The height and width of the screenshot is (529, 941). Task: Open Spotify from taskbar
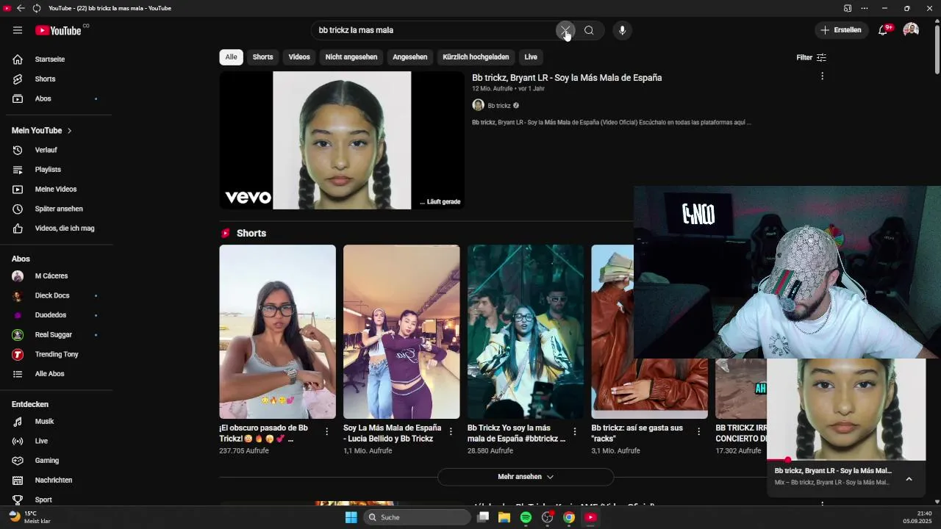coord(526,517)
